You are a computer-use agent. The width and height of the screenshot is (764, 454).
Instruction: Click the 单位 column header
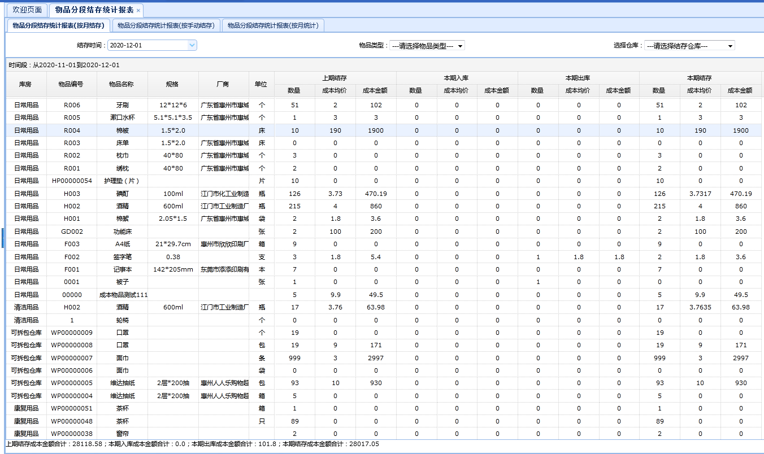[x=261, y=84]
